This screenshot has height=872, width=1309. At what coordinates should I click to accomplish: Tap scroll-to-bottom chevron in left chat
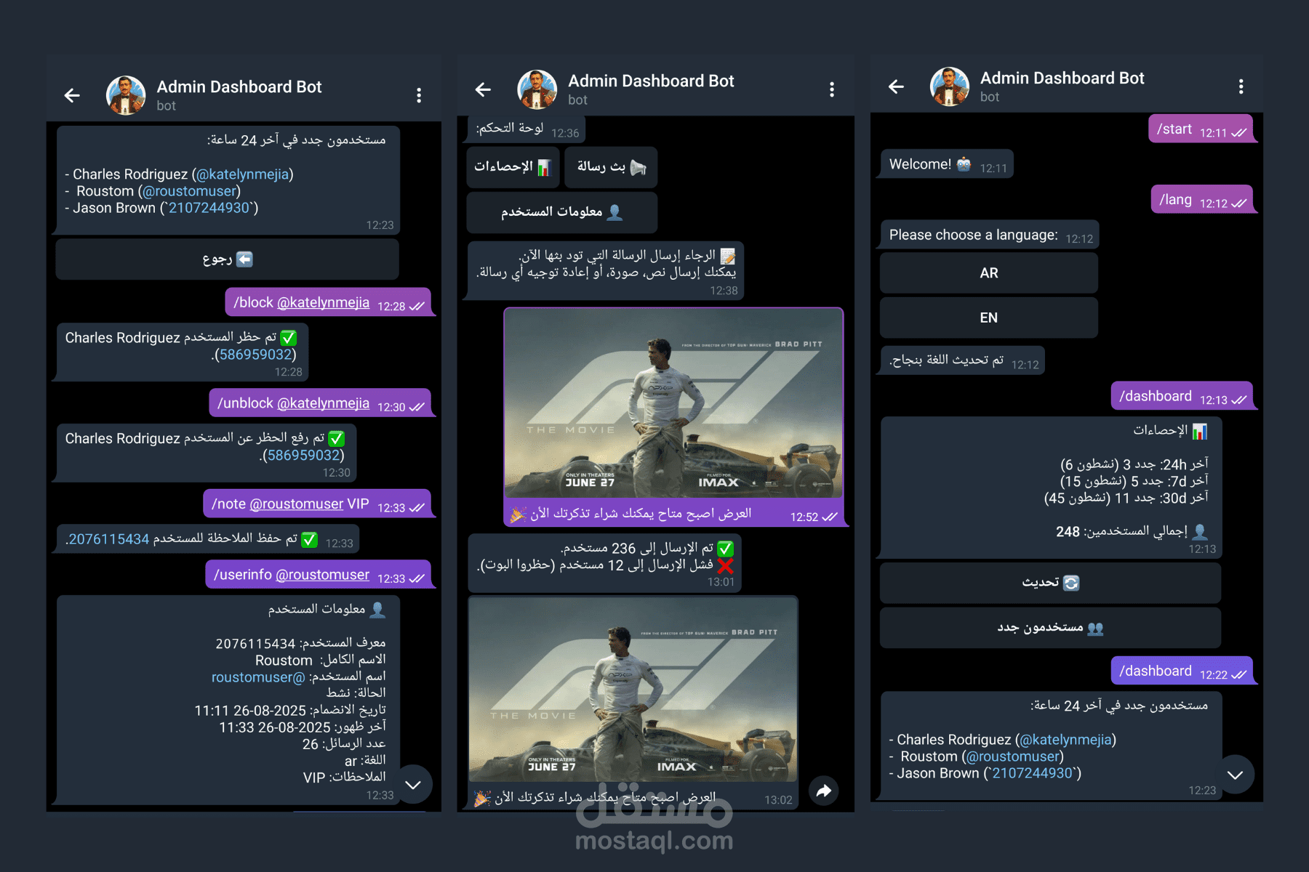coord(413,784)
